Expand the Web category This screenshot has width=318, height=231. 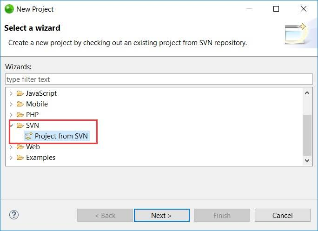point(12,147)
